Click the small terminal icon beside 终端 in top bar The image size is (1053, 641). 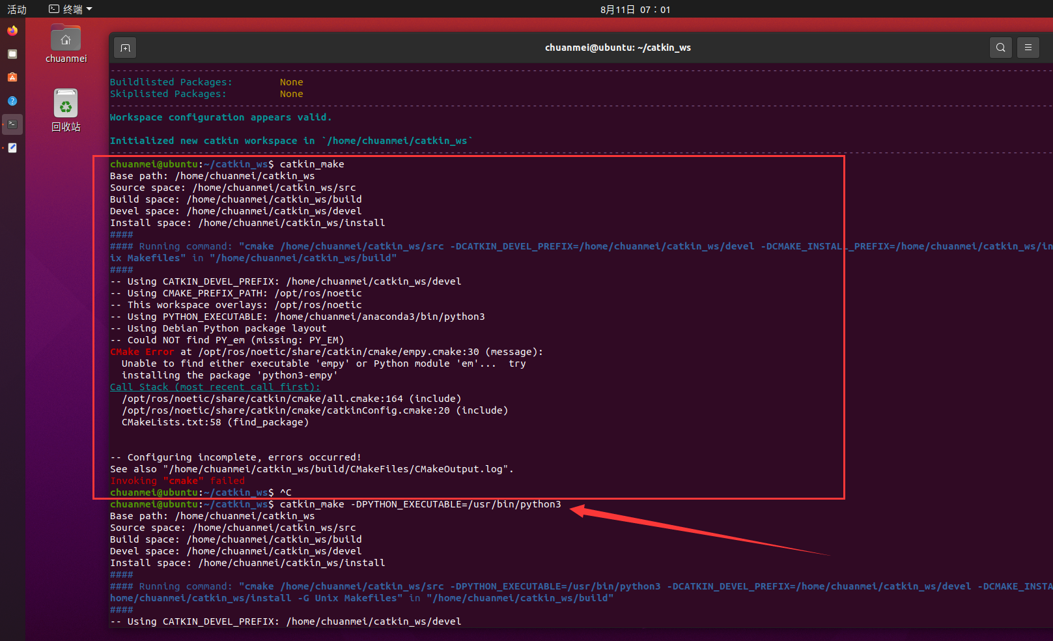[53, 8]
